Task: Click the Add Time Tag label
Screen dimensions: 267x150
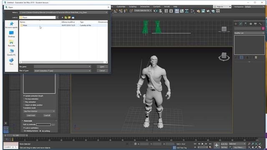Action: (x=182, y=148)
